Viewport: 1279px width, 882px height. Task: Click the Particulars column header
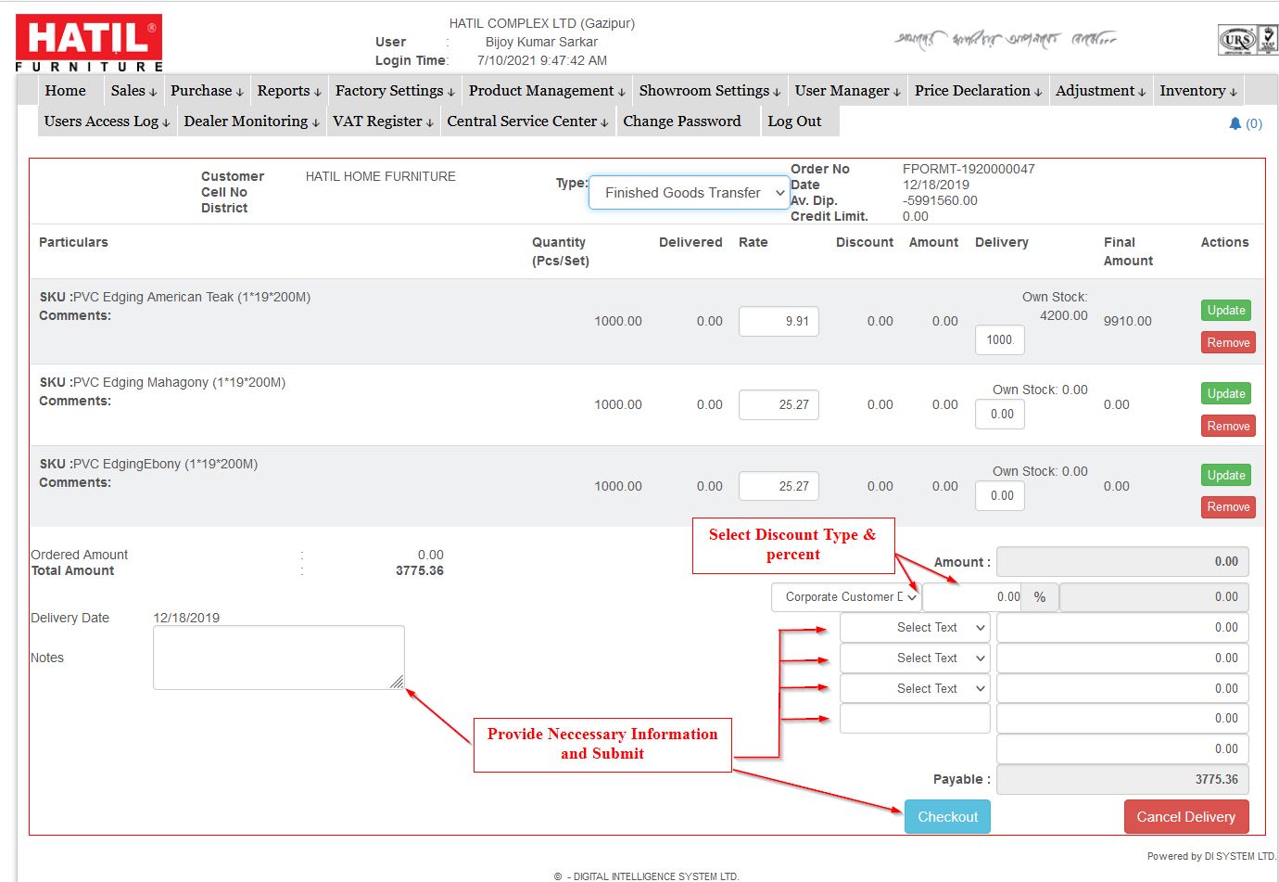pos(73,243)
